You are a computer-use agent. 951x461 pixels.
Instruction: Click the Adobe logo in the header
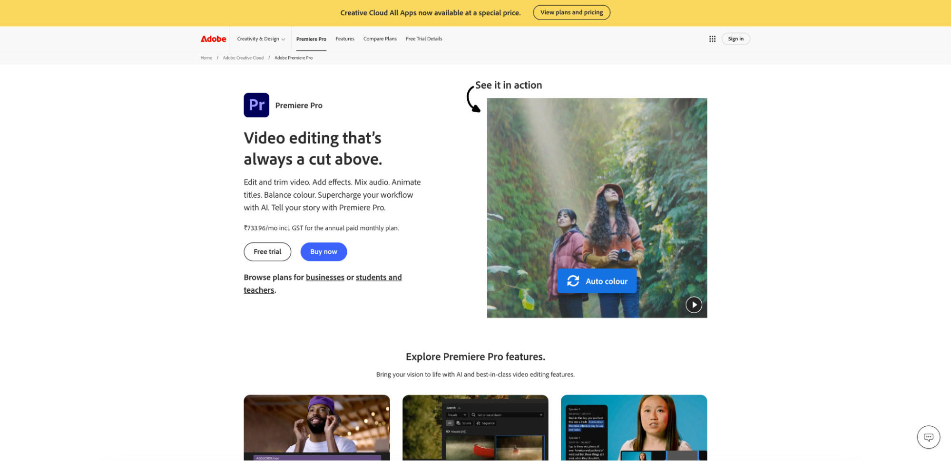click(x=213, y=39)
